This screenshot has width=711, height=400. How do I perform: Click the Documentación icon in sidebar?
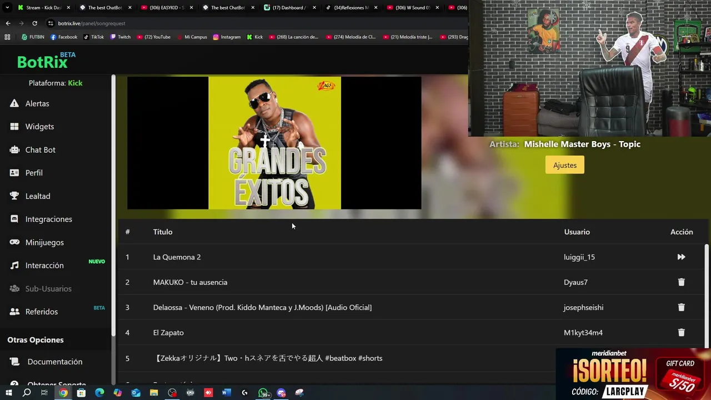click(x=14, y=362)
